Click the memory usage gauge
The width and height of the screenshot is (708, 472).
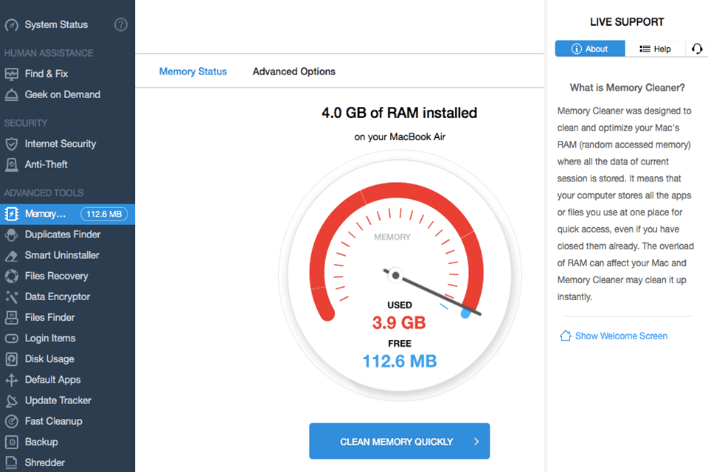coord(399,274)
